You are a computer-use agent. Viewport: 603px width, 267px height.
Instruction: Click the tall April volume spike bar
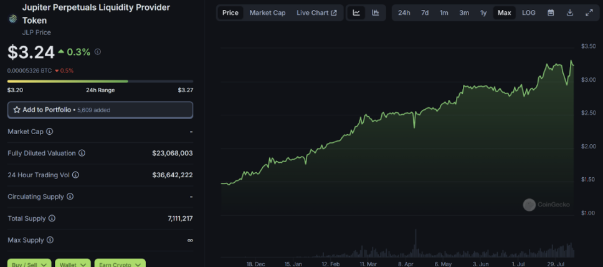point(415,243)
